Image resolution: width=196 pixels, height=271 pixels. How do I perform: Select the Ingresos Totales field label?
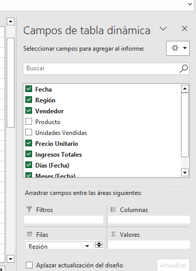coord(58,155)
